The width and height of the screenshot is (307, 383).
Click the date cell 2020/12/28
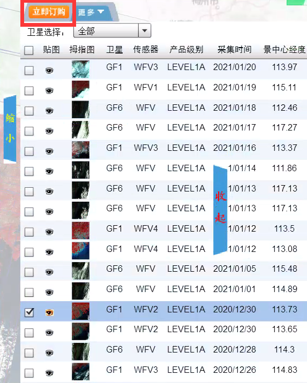[235, 349]
